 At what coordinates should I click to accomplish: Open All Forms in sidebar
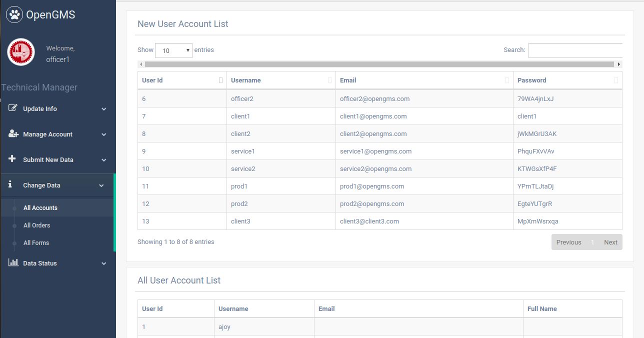[x=36, y=243]
